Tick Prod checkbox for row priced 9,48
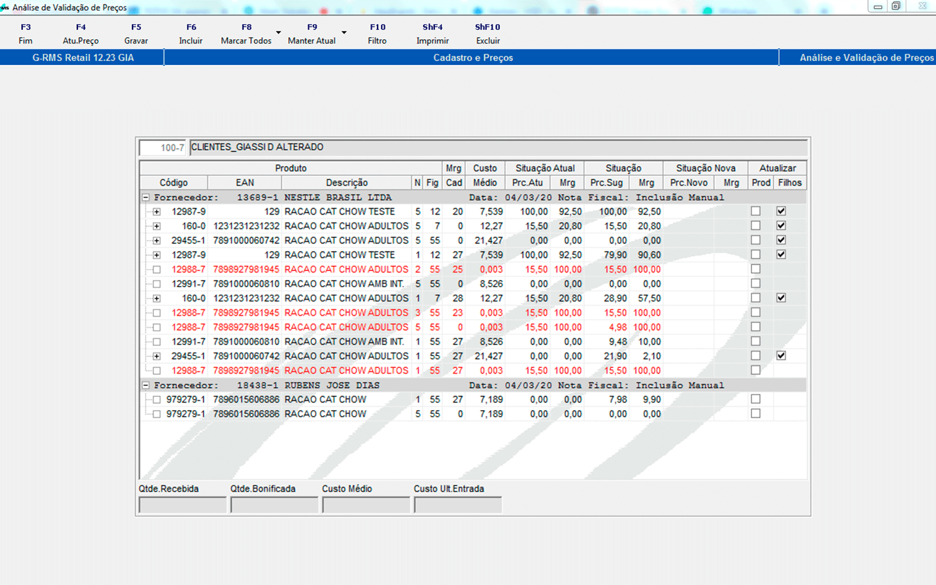Screen dimensions: 936x585 tap(755, 341)
